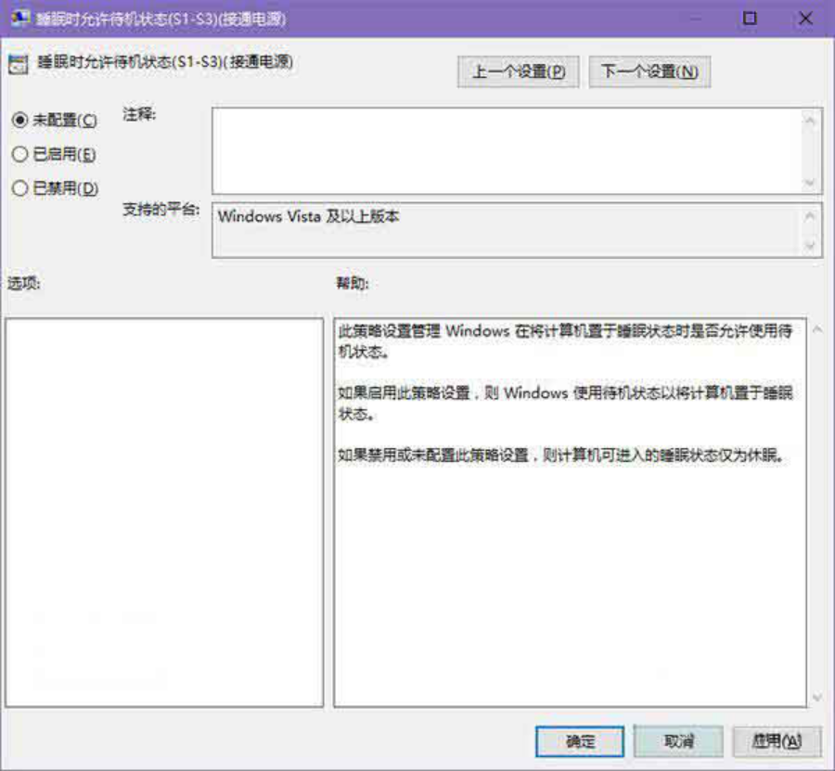Minimize the policy setting window
The width and height of the screenshot is (835, 771).
point(696,19)
